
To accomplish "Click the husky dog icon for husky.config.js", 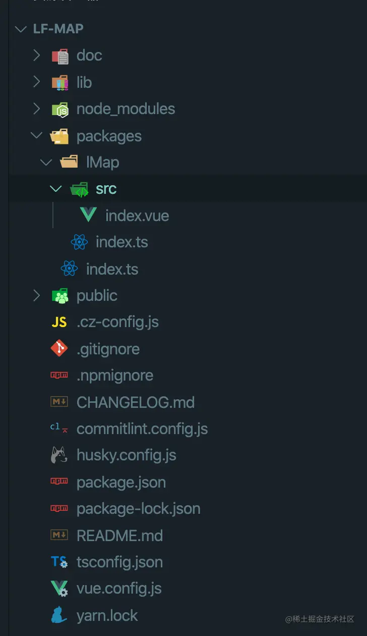I will click(58, 454).
